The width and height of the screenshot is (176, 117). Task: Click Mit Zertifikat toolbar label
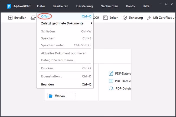pos(164,18)
